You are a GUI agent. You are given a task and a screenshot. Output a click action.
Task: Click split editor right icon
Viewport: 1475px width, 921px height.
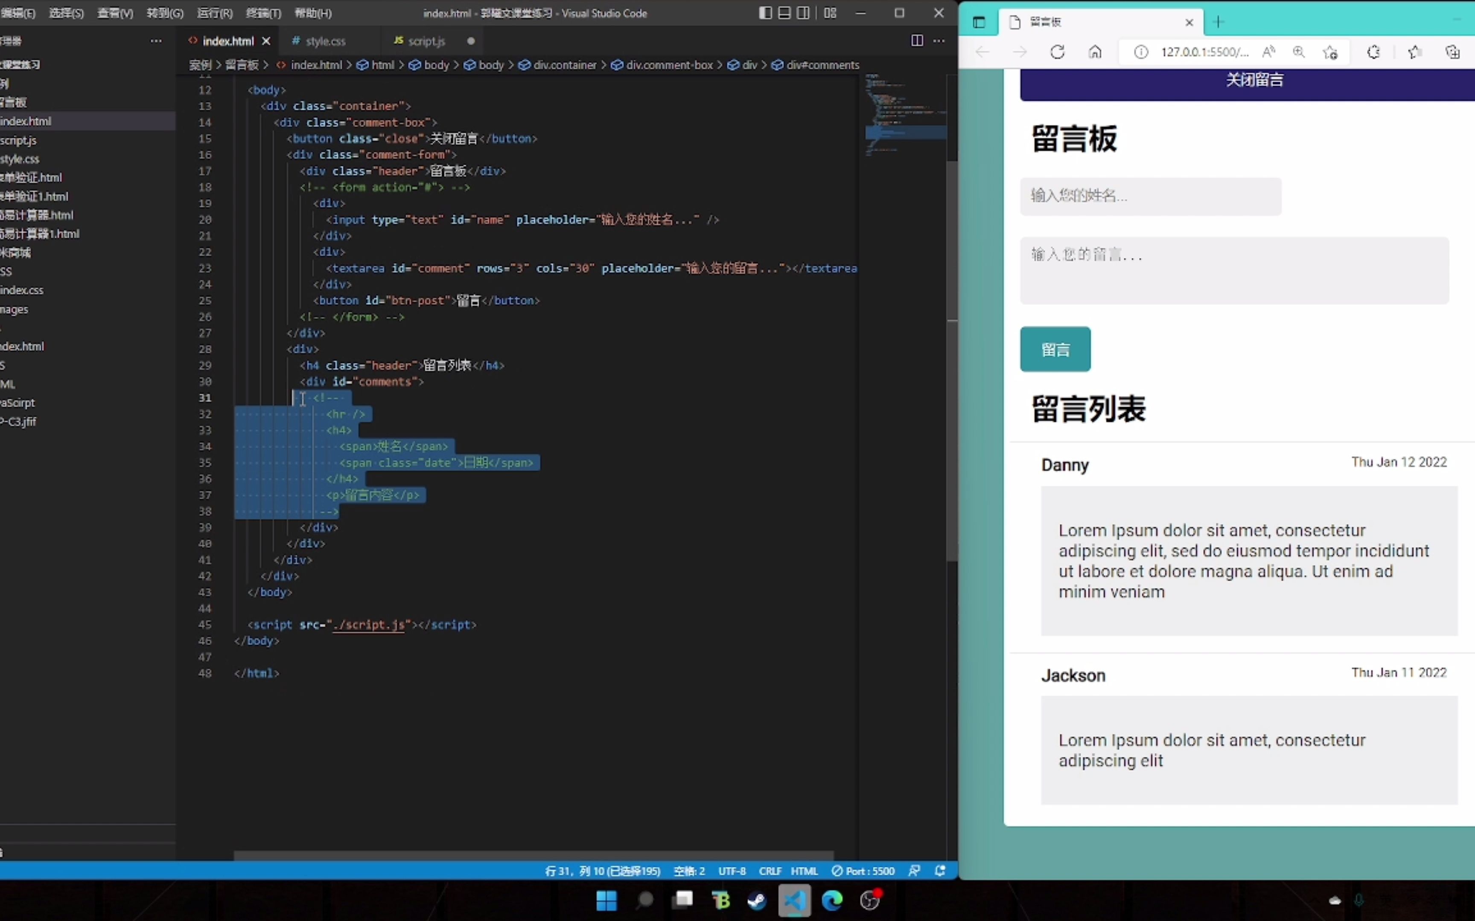pos(917,41)
